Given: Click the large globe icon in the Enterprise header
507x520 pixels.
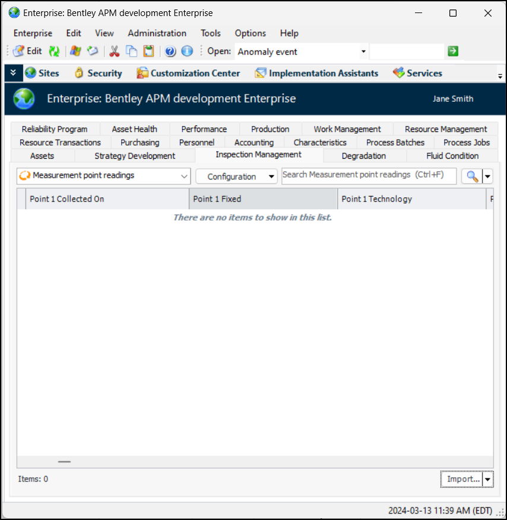Looking at the screenshot, I should pos(24,99).
